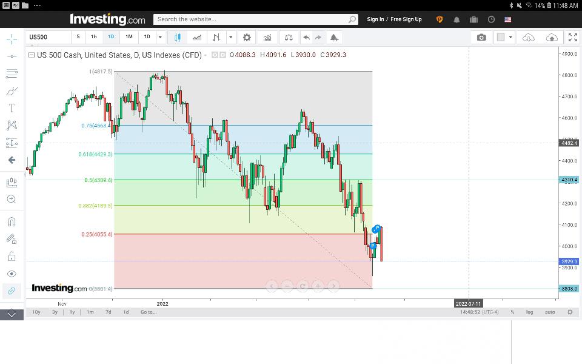Open Investing Pro shield icon

point(440,19)
